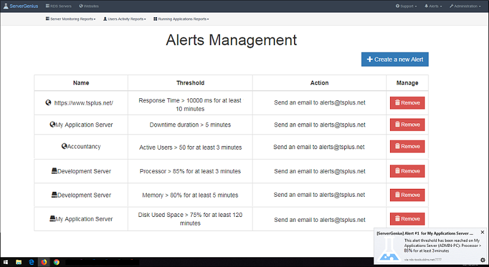489x267 pixels.
Task: Go to the Websites section
Action: pos(89,5)
